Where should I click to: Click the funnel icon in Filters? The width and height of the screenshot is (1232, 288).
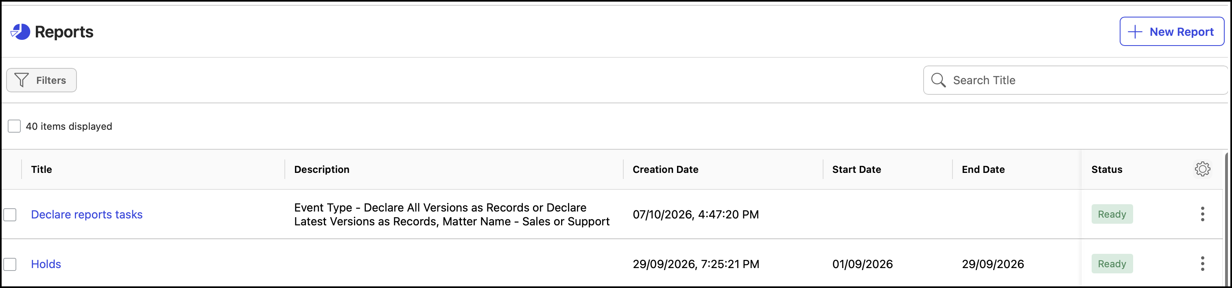(x=22, y=81)
